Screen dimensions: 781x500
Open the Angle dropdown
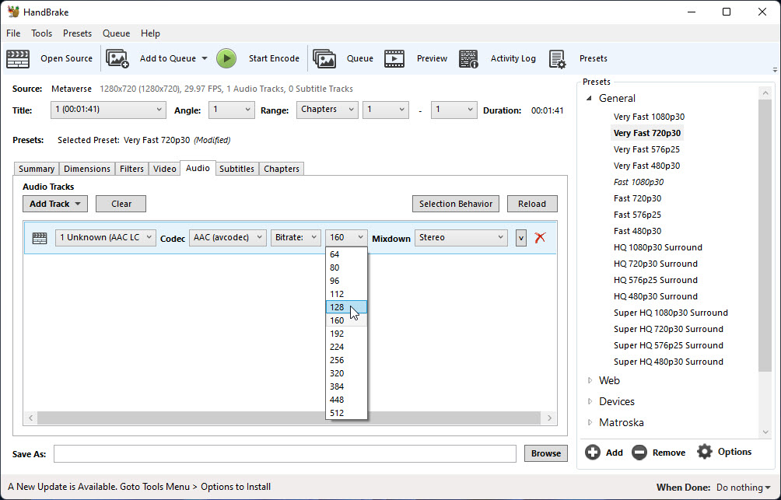232,110
